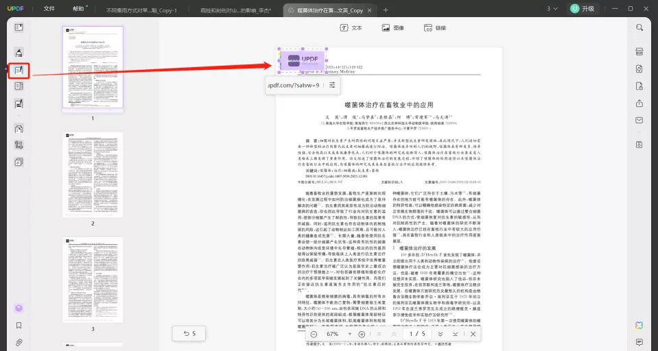This screenshot has width=658, height=351.
Task: Click the article title 噬菌体治疗在畜牧业中的应用
Action: click(x=388, y=105)
